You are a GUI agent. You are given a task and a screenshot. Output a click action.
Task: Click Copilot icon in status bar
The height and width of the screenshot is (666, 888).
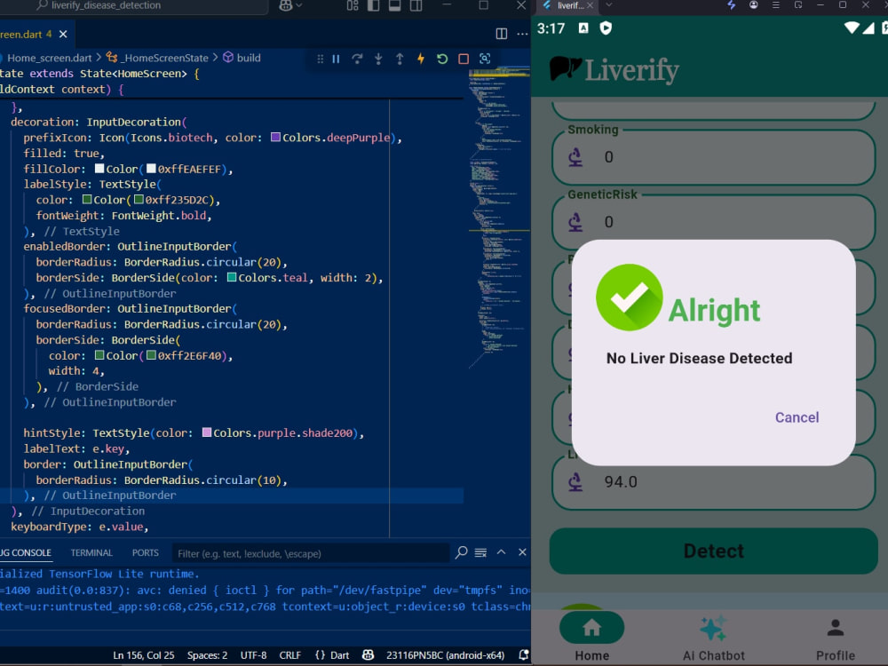coord(369,655)
